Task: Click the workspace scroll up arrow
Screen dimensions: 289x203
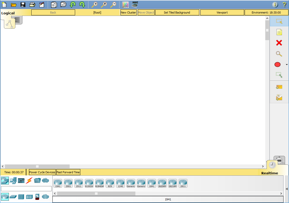Action: [267, 18]
